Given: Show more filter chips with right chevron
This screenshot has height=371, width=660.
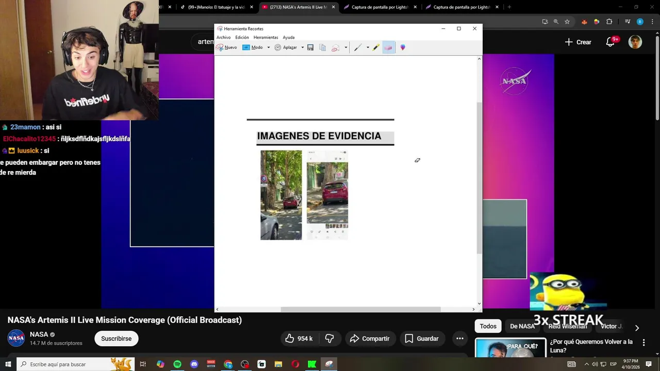Looking at the screenshot, I should 637,328.
